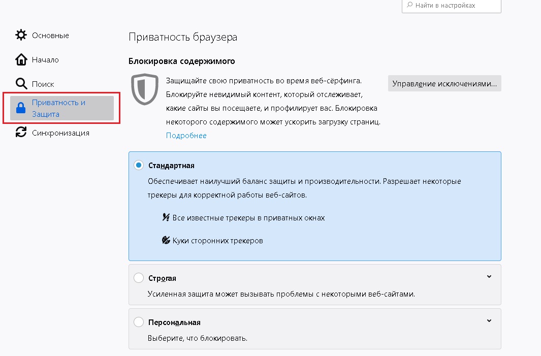Click the gear icon beside Основные
This screenshot has height=356, width=541.
point(21,35)
